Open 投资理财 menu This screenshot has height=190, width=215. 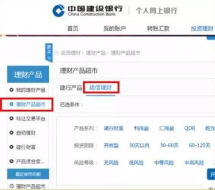tap(202, 28)
